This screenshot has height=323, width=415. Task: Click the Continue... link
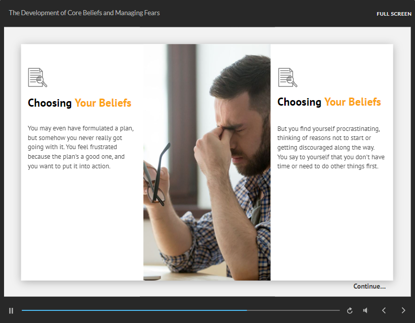(x=369, y=287)
